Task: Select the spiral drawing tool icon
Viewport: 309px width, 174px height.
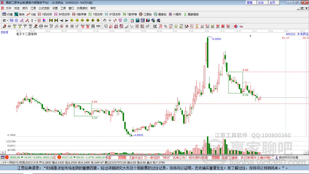Action: pos(30,26)
